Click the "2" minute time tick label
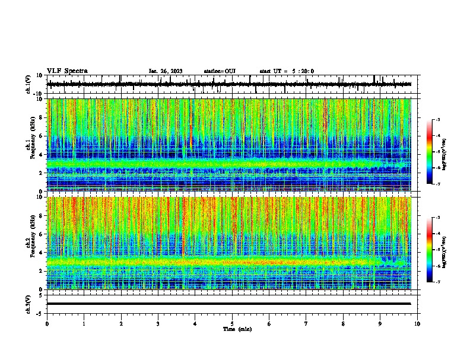Screen dimensions: 470x363 tap(121, 324)
